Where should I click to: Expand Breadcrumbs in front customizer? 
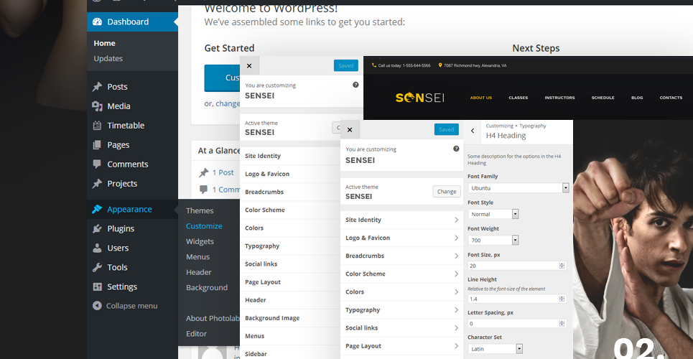[401, 256]
